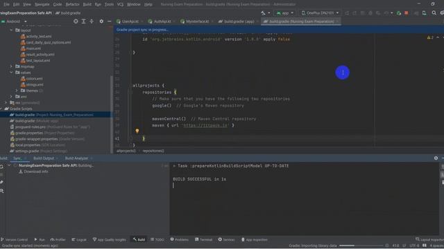Viewport: 444px width, 249px height.
Task: Open the app run configuration dropdown
Action: (285, 13)
